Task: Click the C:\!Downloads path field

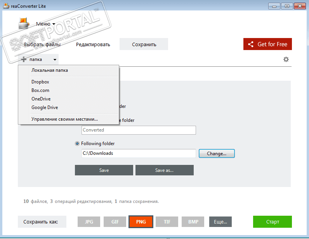Action: pos(139,153)
